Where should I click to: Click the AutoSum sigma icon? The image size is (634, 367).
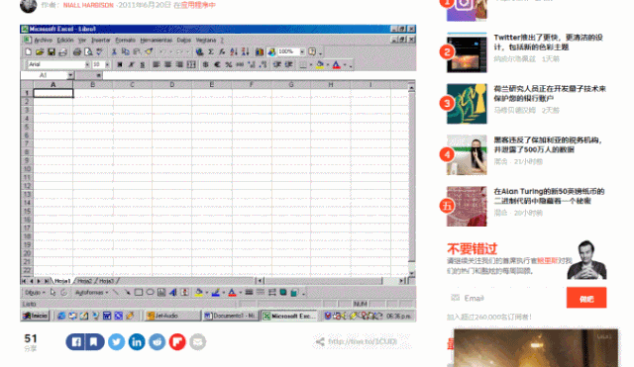click(x=211, y=51)
